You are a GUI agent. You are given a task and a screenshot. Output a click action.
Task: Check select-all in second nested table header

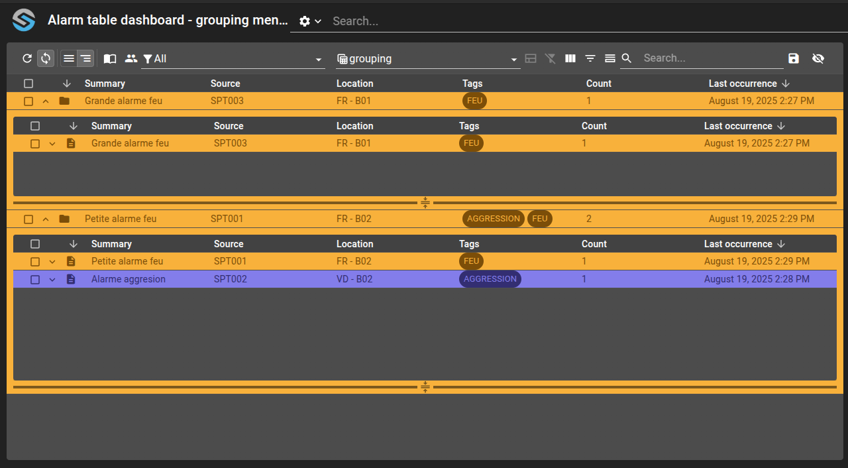tap(35, 244)
